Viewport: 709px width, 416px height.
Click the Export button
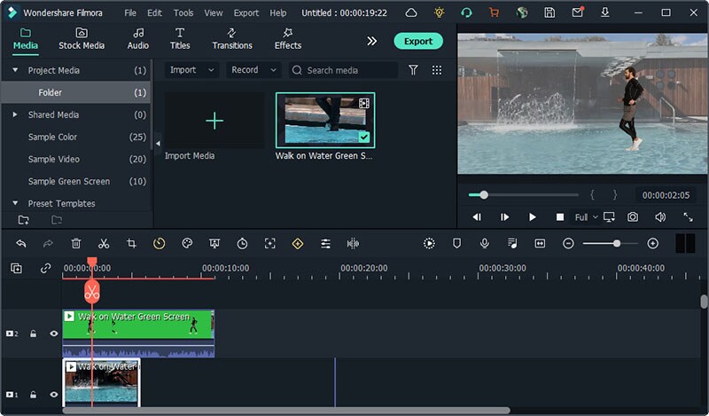(x=417, y=41)
